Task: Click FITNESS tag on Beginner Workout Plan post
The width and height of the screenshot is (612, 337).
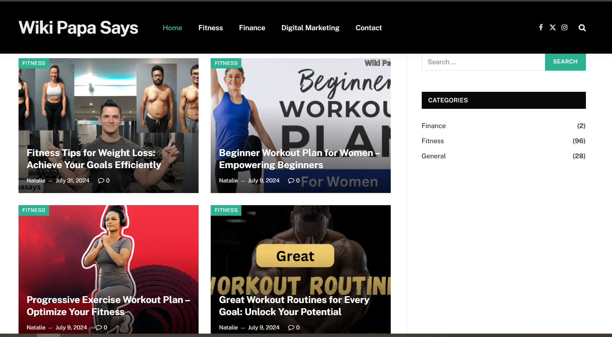Action: point(226,63)
